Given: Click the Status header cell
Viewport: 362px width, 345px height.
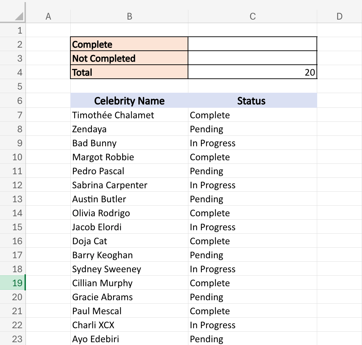Looking at the screenshot, I should (x=252, y=101).
